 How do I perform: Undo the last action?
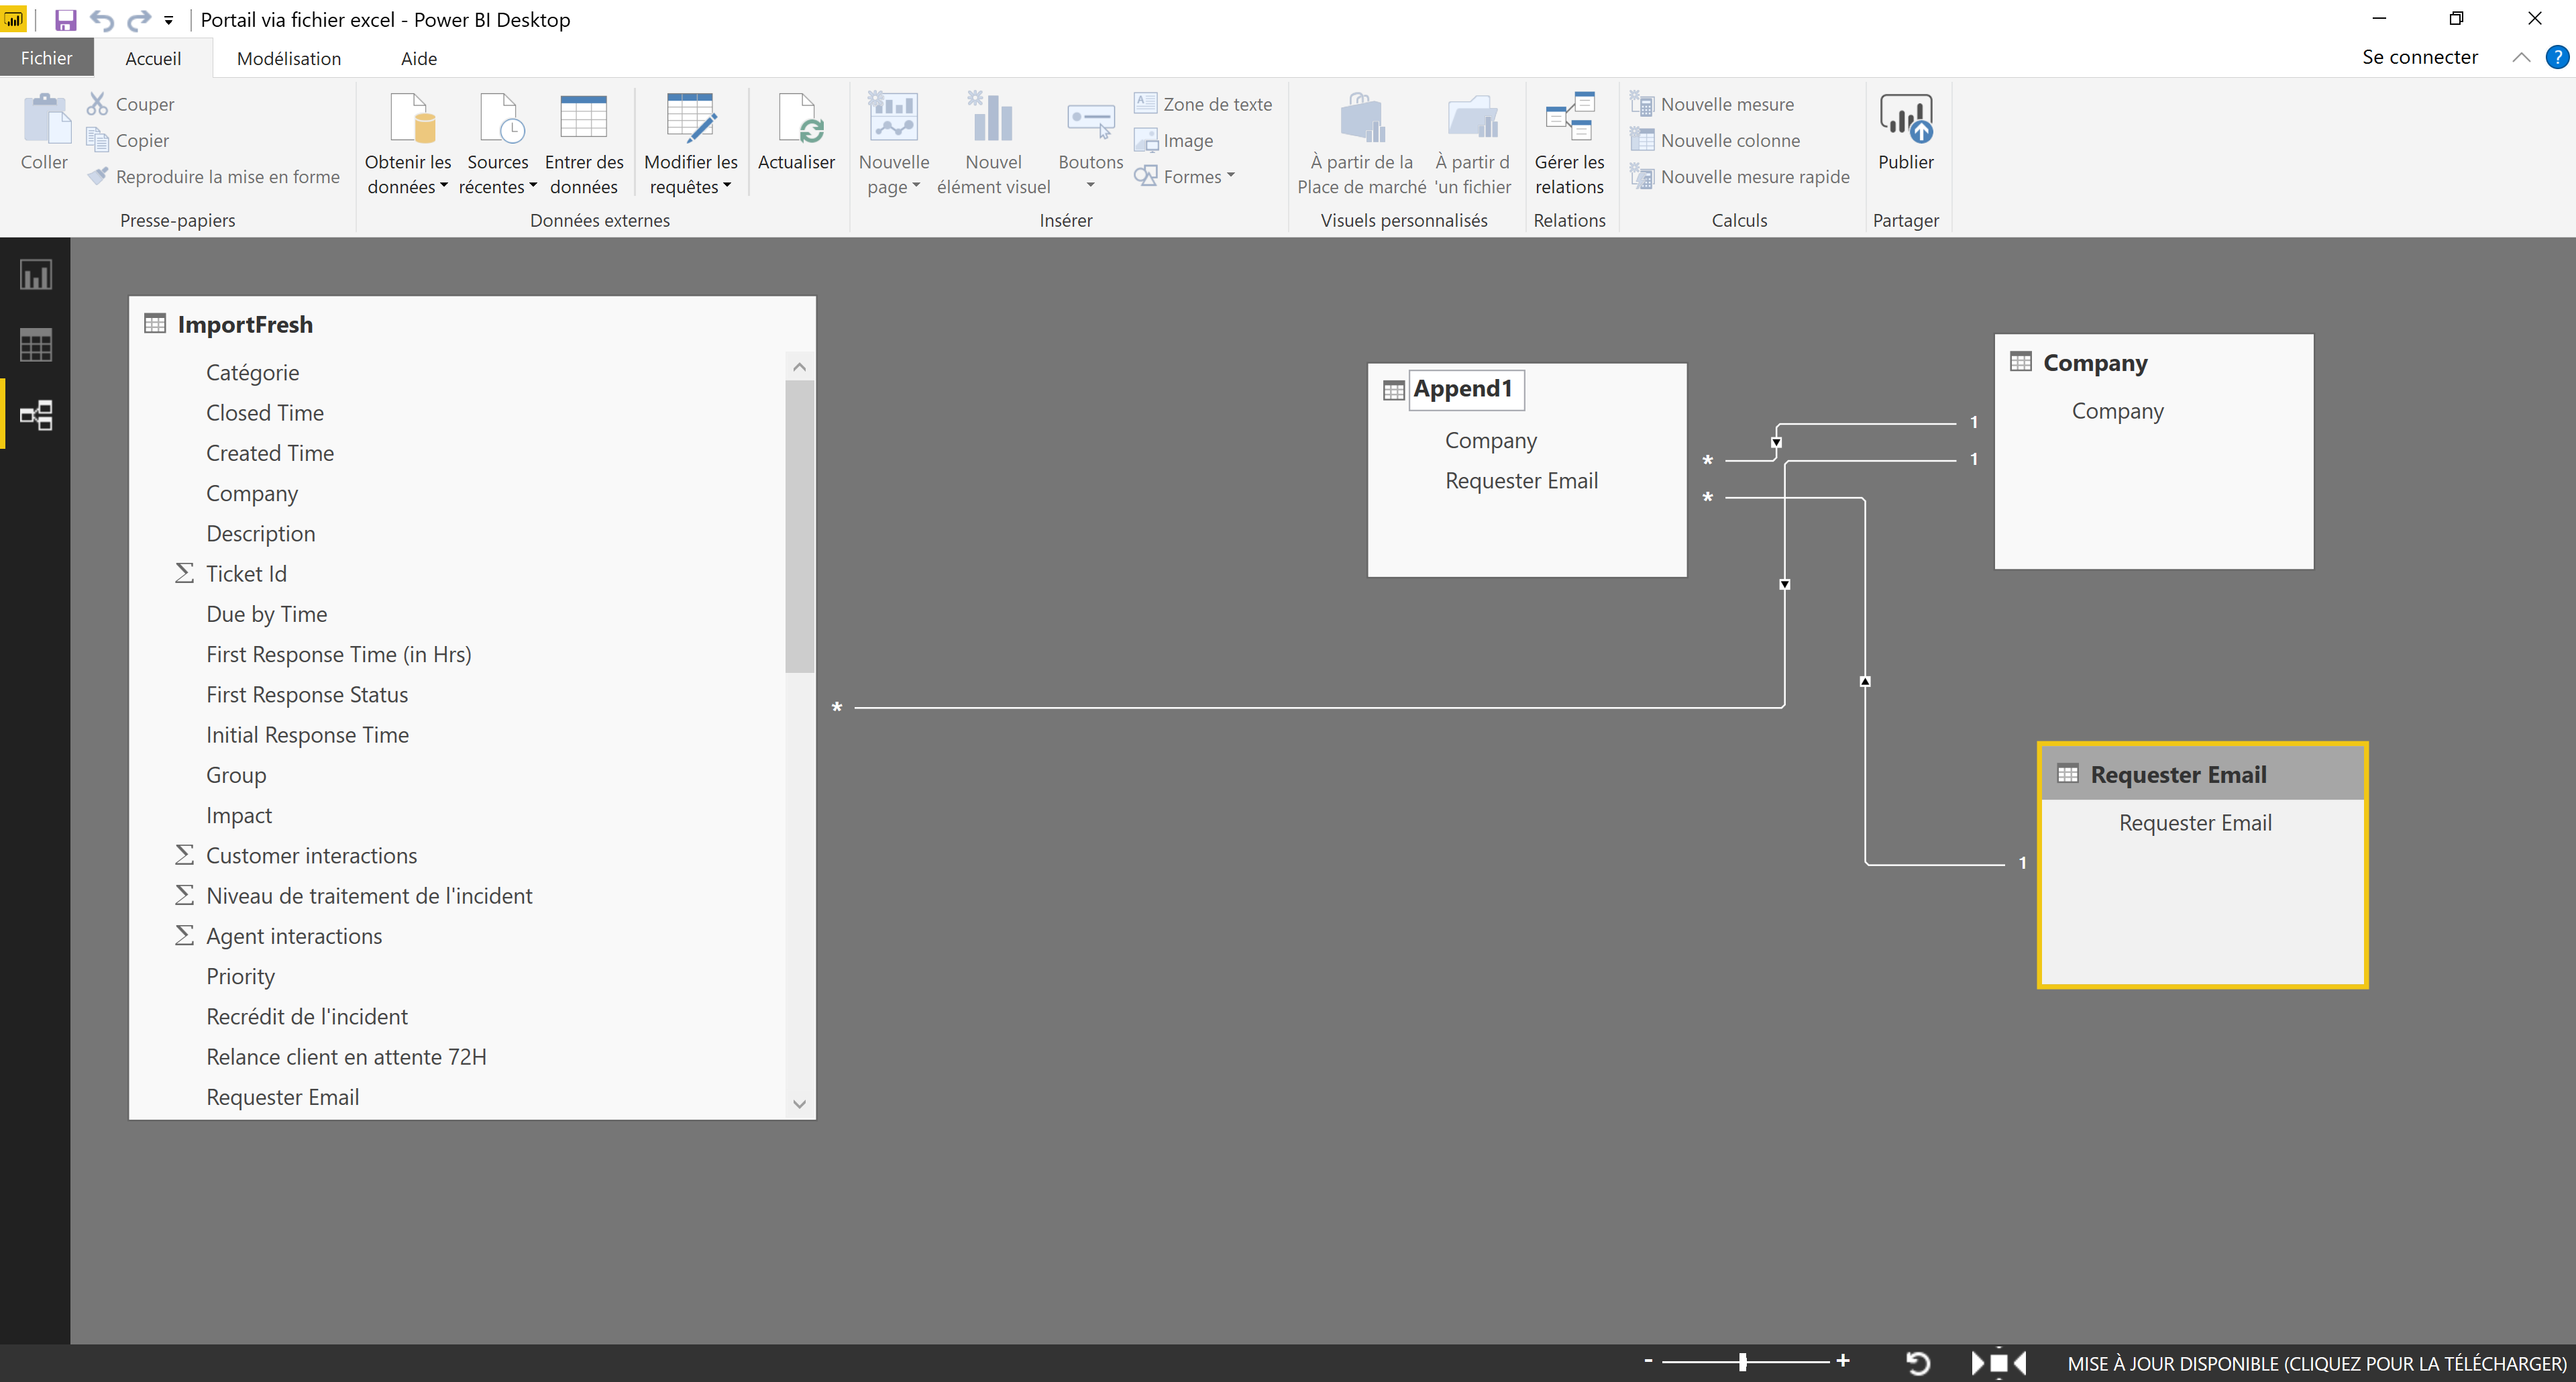[102, 19]
